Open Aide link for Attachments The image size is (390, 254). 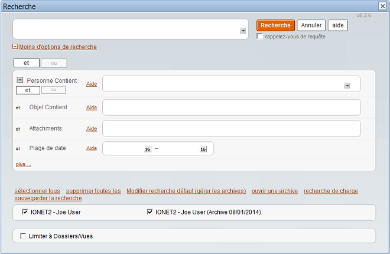(92, 129)
